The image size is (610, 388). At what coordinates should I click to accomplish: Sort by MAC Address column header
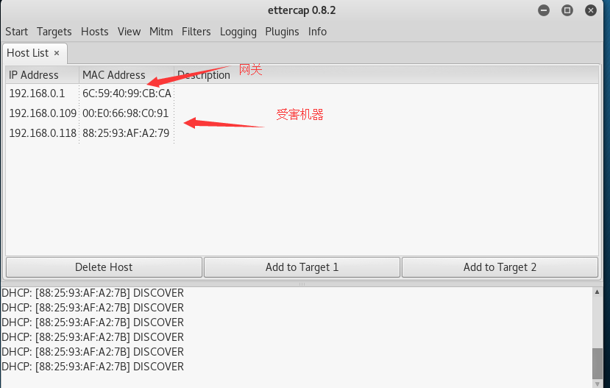click(127, 74)
